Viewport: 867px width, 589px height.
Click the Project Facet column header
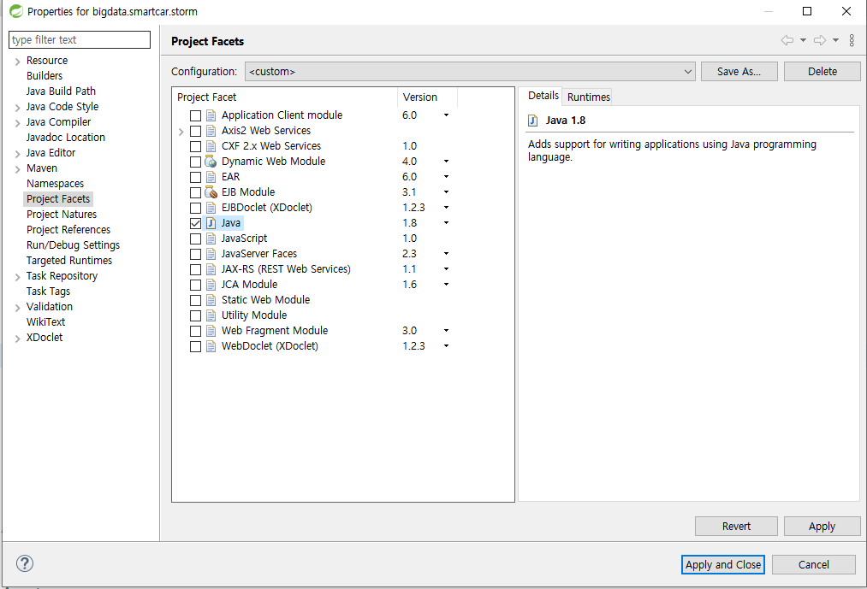pyautogui.click(x=284, y=97)
